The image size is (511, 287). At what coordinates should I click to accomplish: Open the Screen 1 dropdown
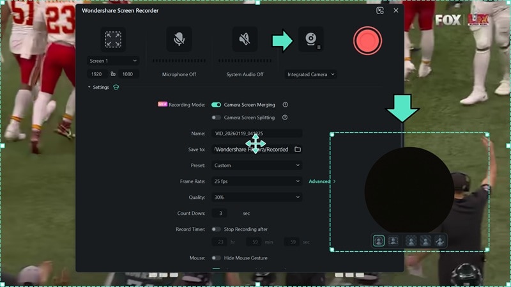113,61
